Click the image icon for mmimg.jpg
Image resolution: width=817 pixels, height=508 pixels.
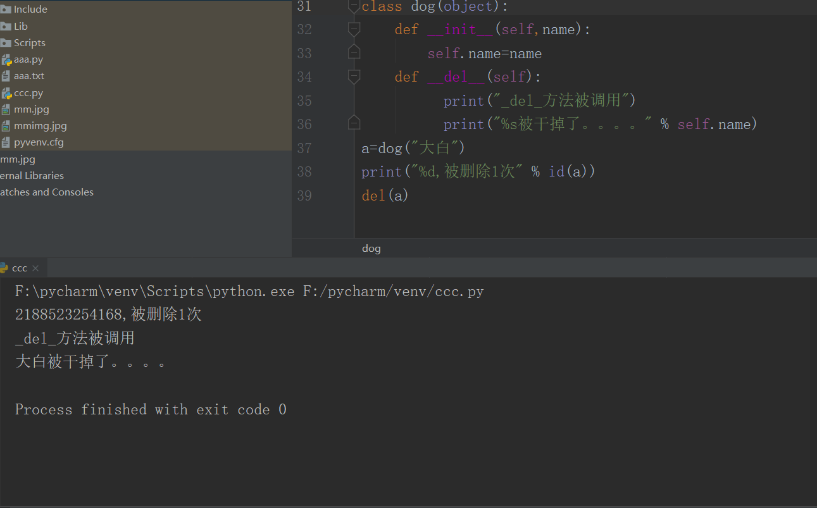[6, 126]
